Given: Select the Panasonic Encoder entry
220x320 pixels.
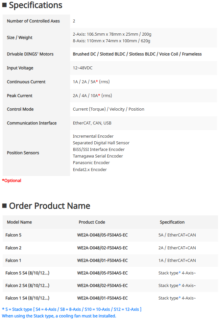Looking at the screenshot, I should 91,163.
